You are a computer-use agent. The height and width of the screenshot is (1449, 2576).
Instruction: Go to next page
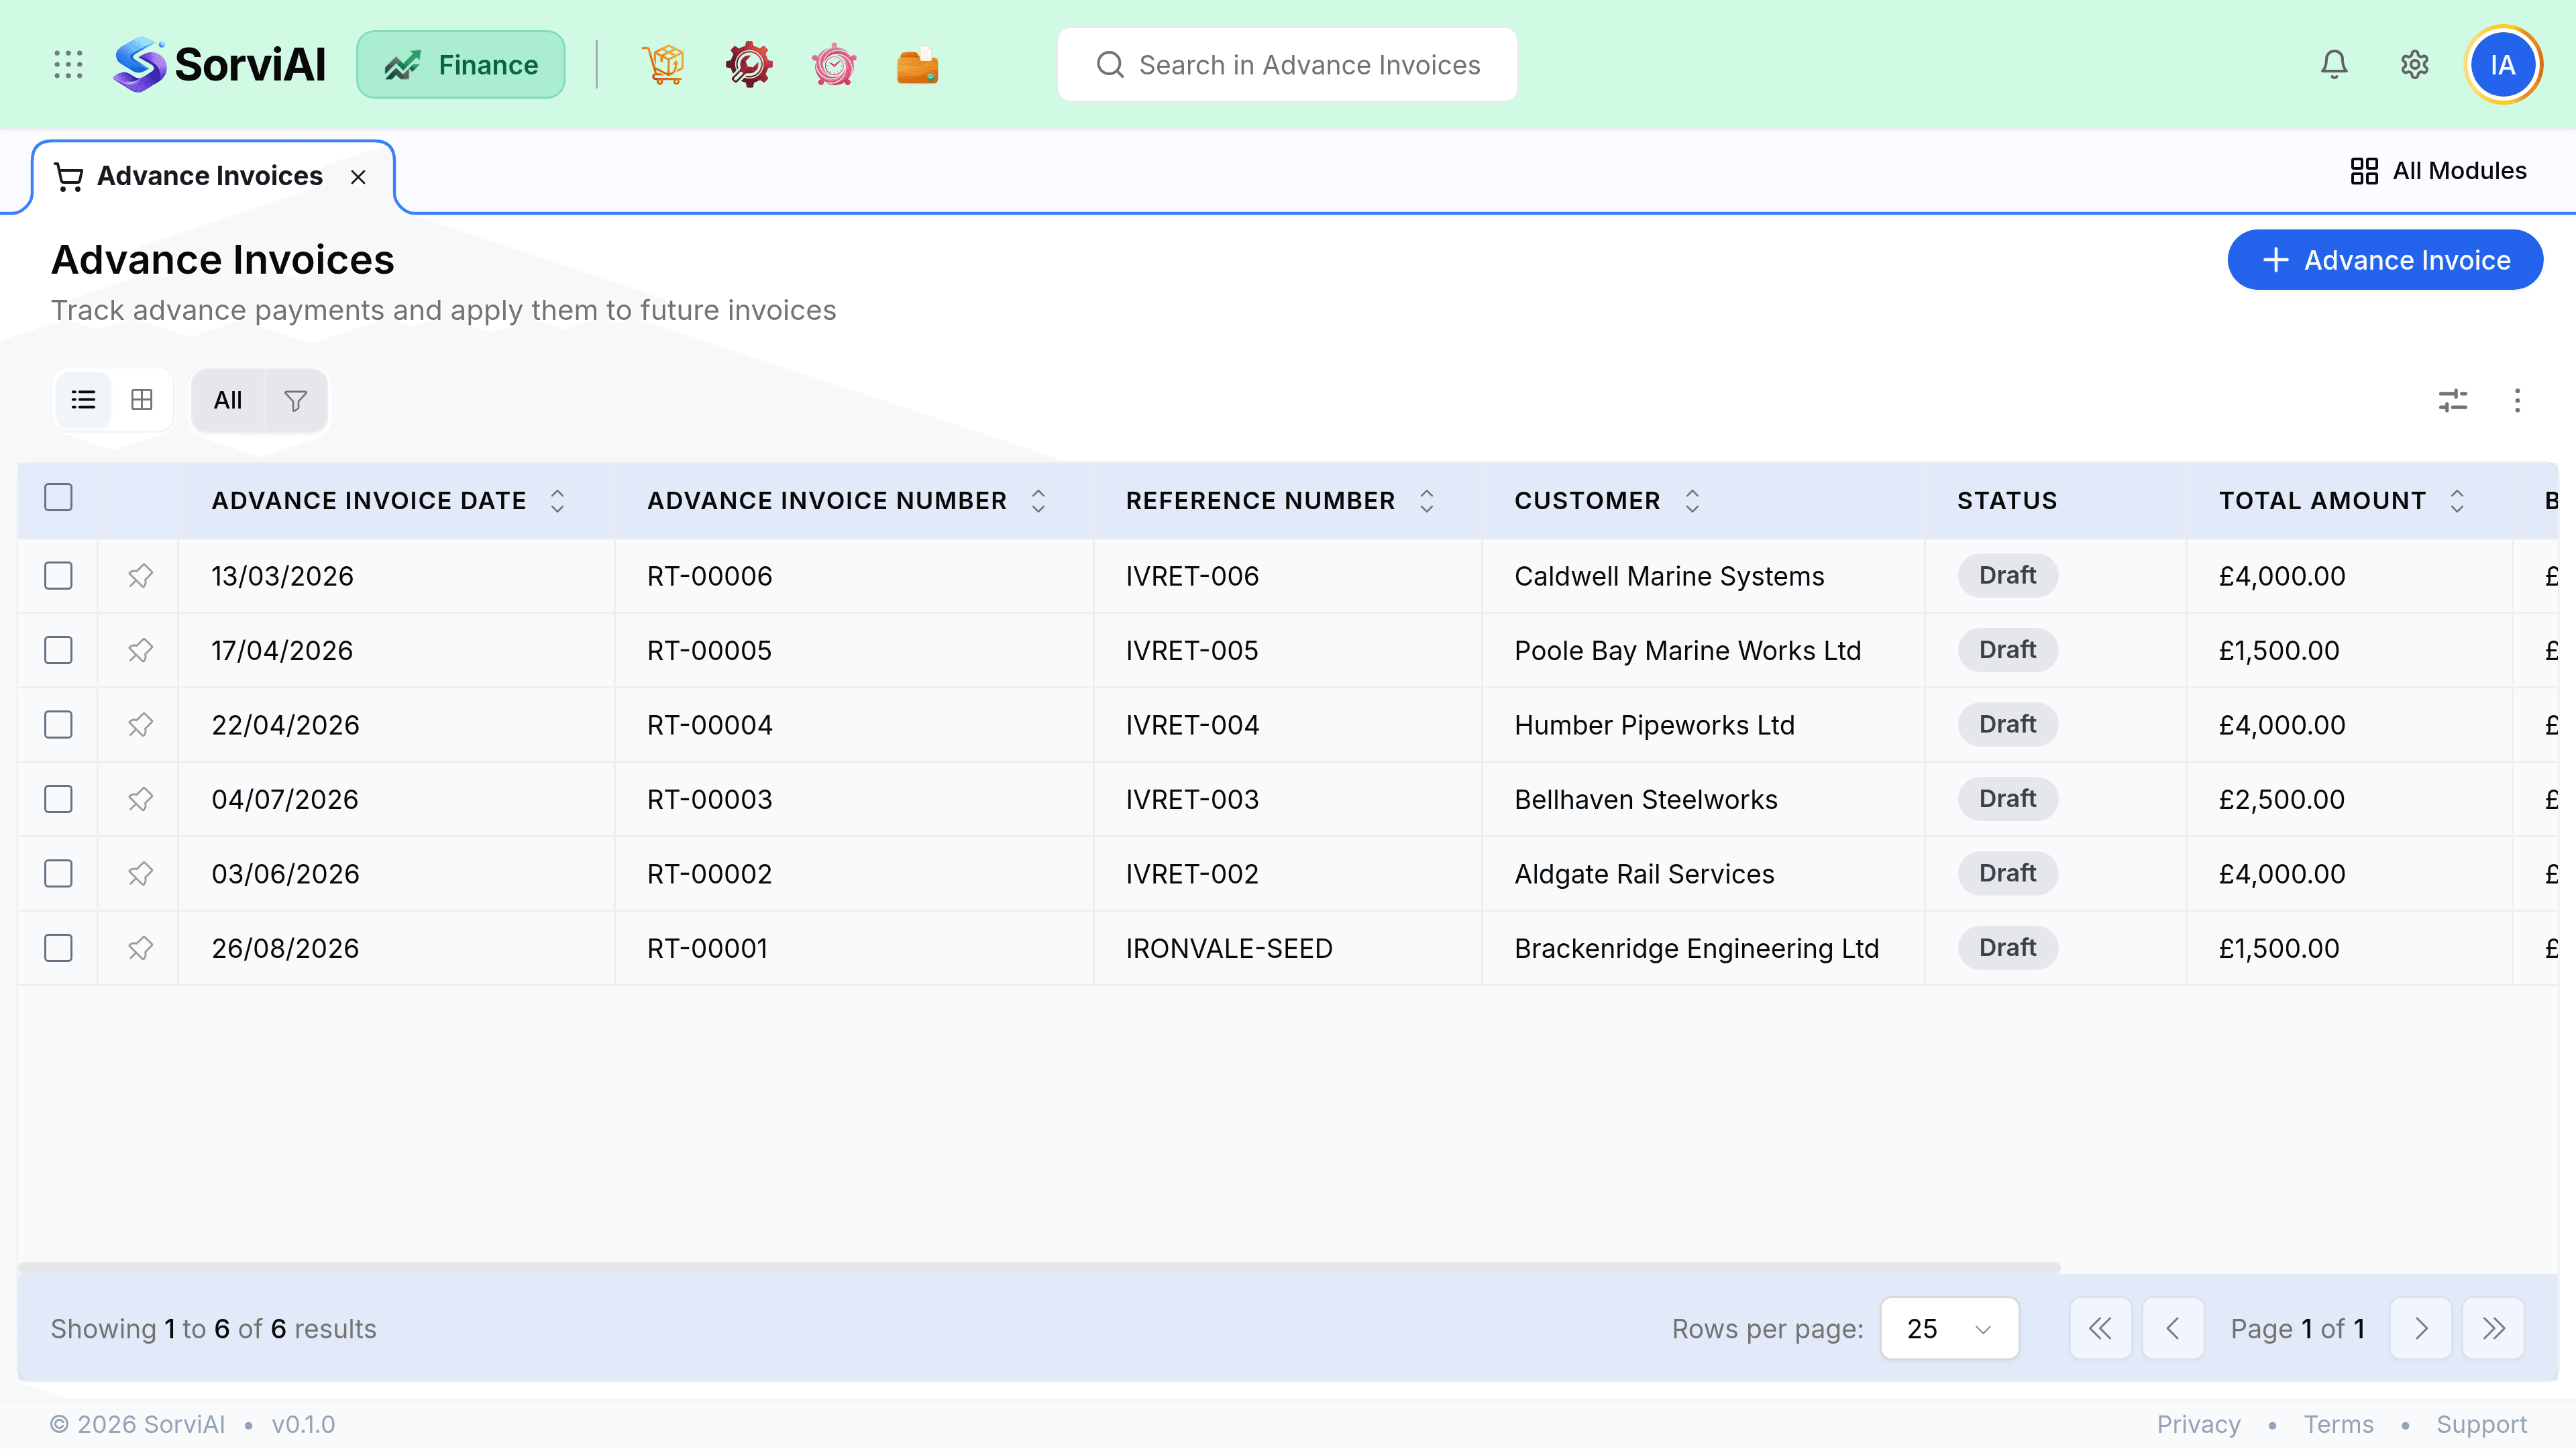pos(2420,1329)
